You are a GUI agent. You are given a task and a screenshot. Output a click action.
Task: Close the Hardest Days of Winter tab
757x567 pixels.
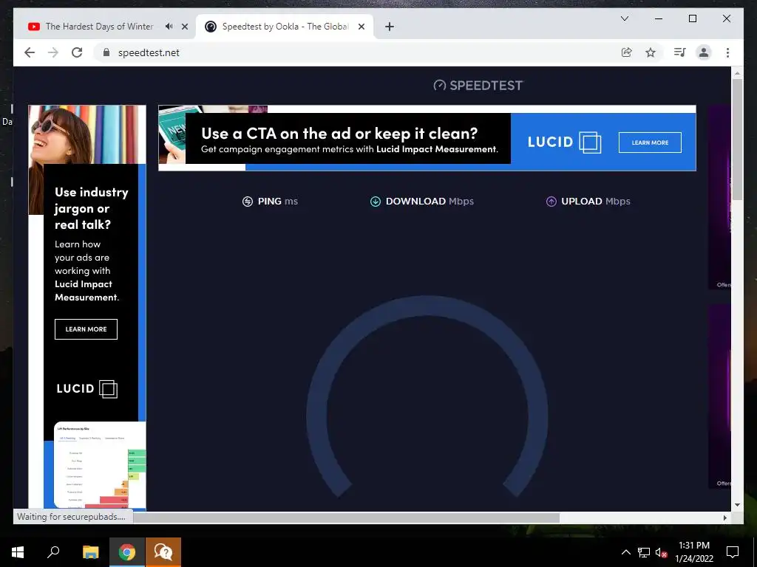tap(184, 27)
